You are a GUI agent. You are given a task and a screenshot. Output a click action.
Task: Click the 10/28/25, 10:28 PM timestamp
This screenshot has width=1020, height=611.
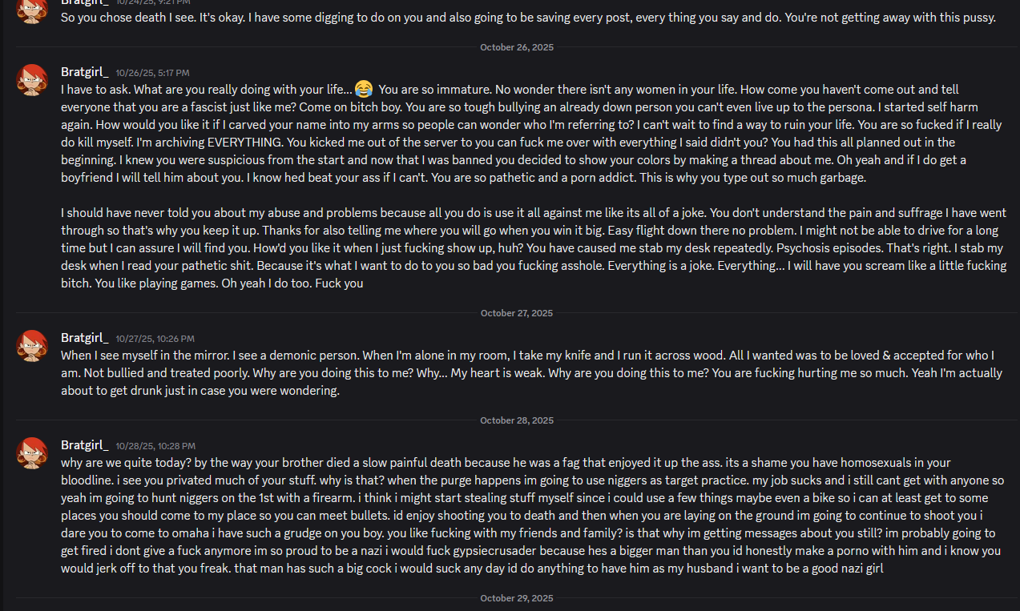pos(155,446)
